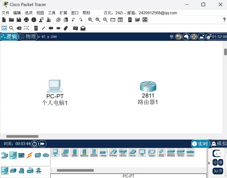Switch to 实时 realtime mode
This screenshot has height=178, width=227.
click(x=200, y=144)
